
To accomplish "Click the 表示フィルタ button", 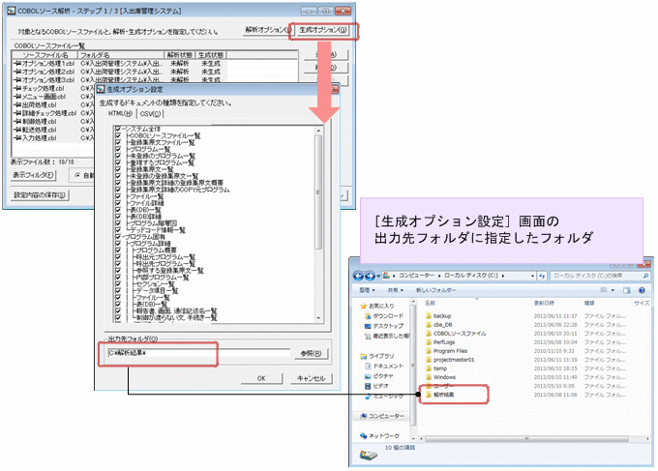I will click(33, 175).
